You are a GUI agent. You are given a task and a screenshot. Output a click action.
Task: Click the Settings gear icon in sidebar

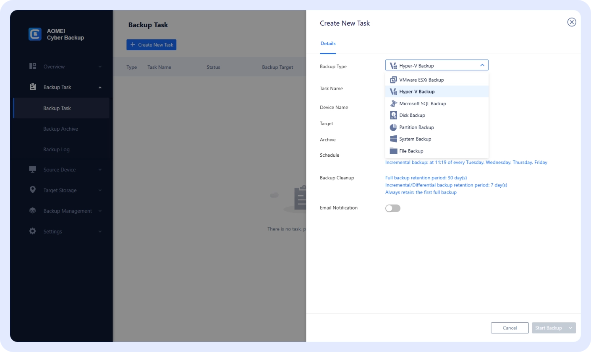coord(33,231)
